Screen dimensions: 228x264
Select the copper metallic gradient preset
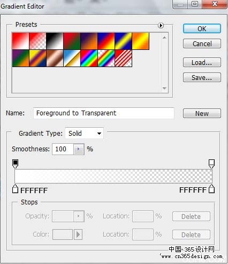pos(55,58)
